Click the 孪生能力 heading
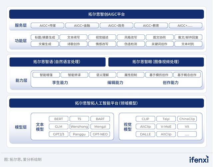The height and width of the screenshot is (167, 213). pyautogui.click(x=60, y=82)
